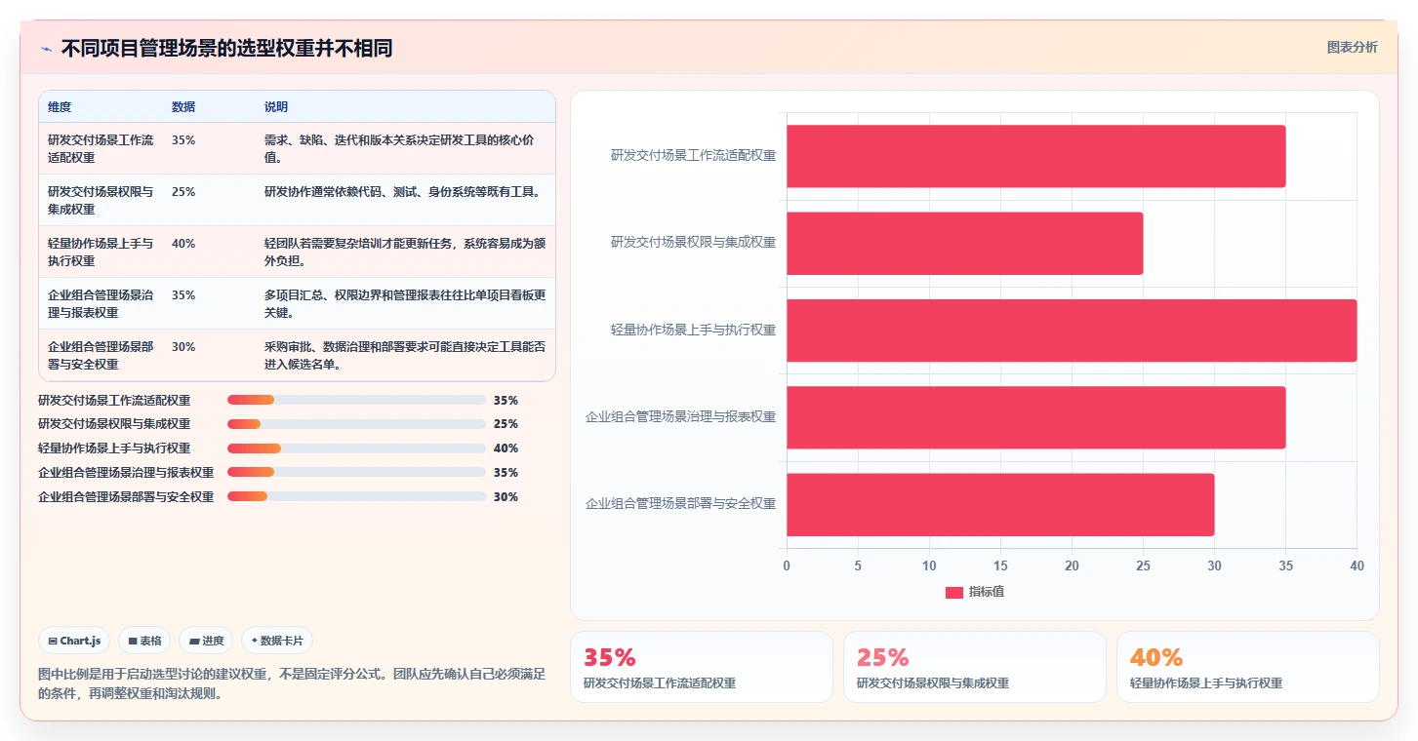Click the footnote beginning 图中比例是用于启动选型讨论
The width and height of the screenshot is (1418, 741).
click(x=292, y=683)
